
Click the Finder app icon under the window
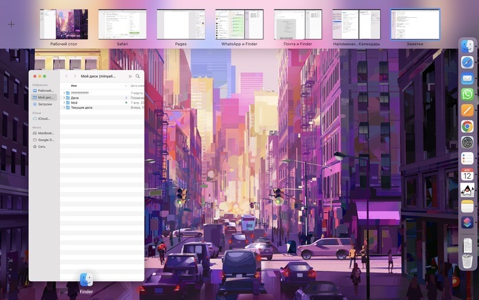(x=86, y=279)
